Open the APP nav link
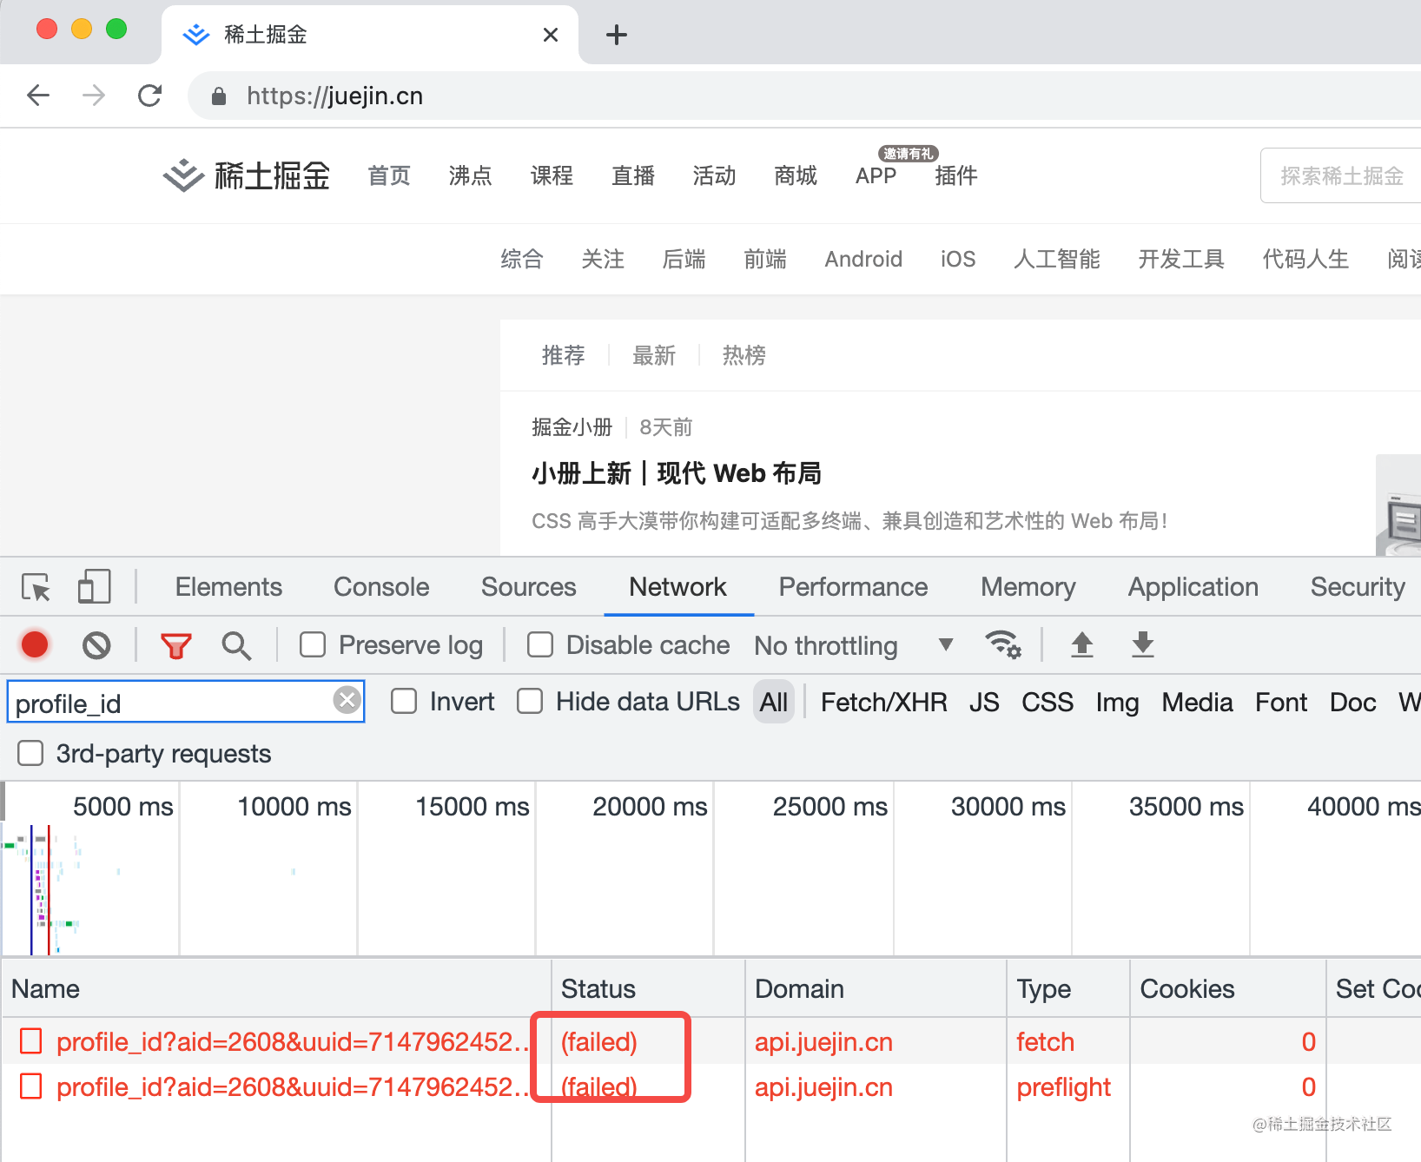 click(x=876, y=175)
